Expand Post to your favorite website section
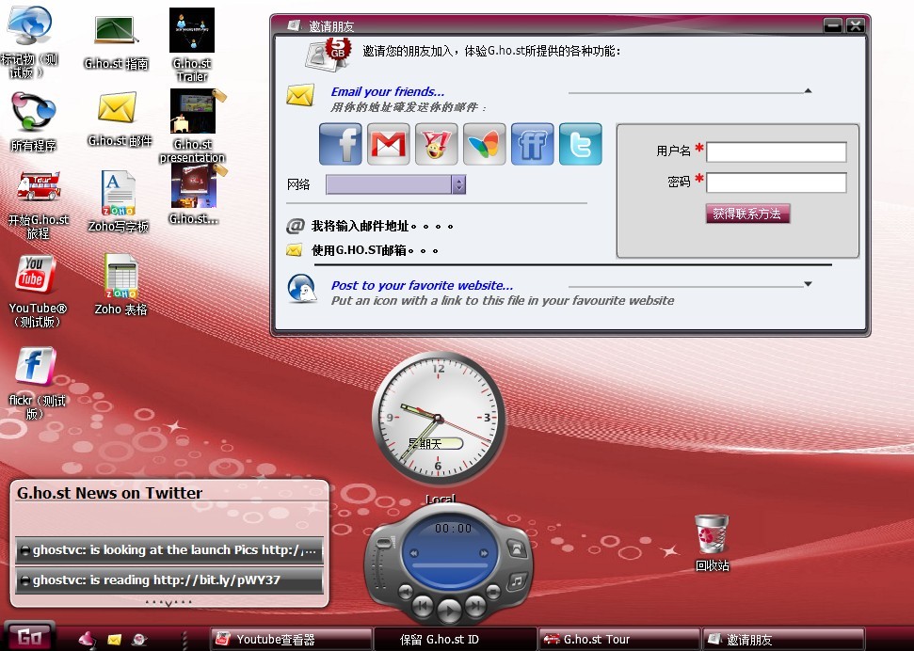Image resolution: width=914 pixels, height=651 pixels. [808, 284]
